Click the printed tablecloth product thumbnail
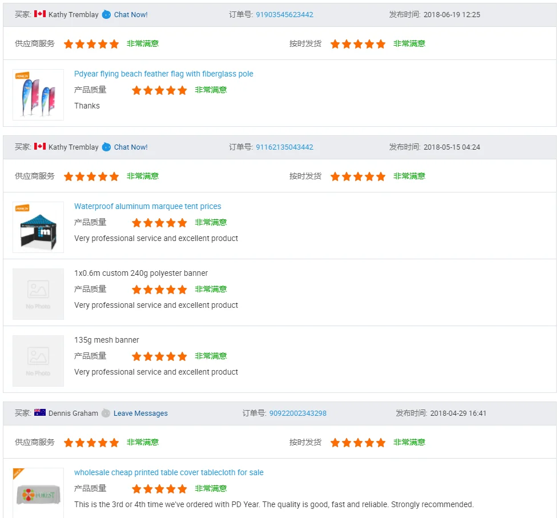The image size is (559, 518). click(x=38, y=493)
